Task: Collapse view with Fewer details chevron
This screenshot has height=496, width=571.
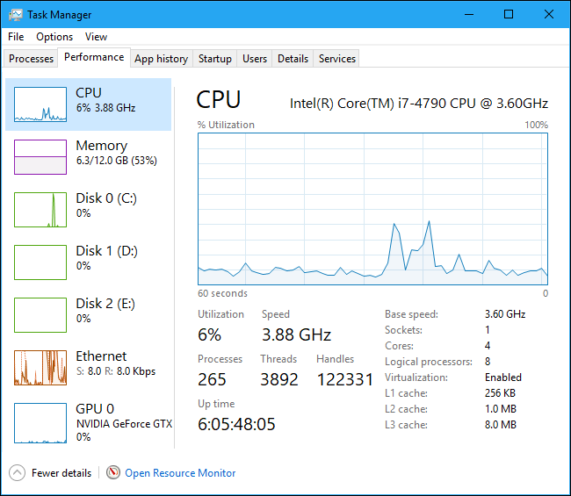Action: pyautogui.click(x=18, y=472)
